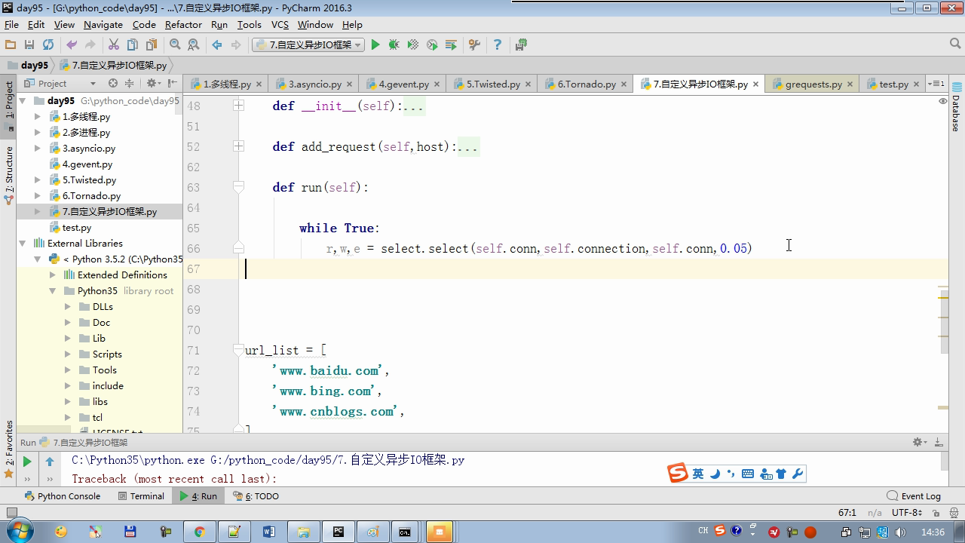
Task: Open Settings with the wrench icon
Action: 474,45
